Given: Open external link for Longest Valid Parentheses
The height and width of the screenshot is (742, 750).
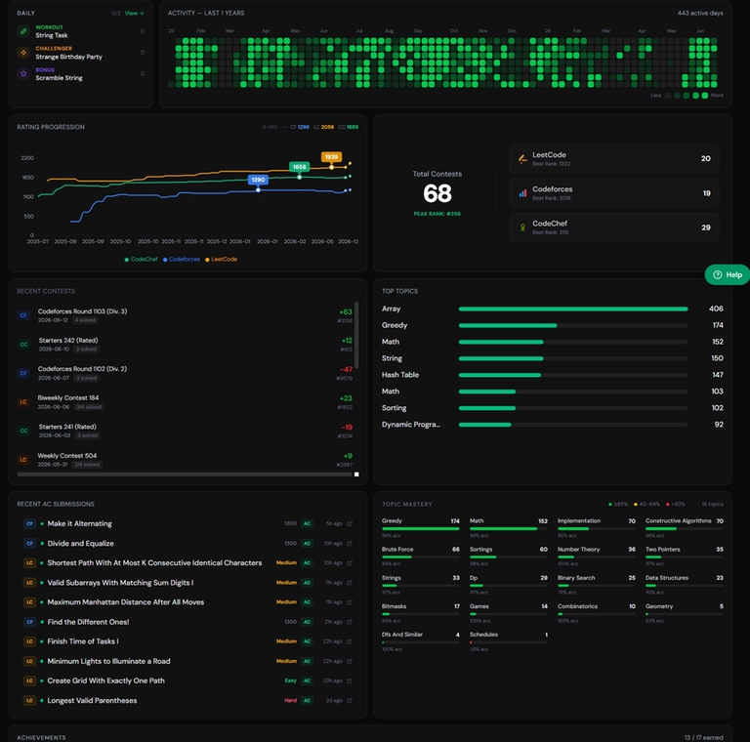Looking at the screenshot, I should (x=350, y=700).
